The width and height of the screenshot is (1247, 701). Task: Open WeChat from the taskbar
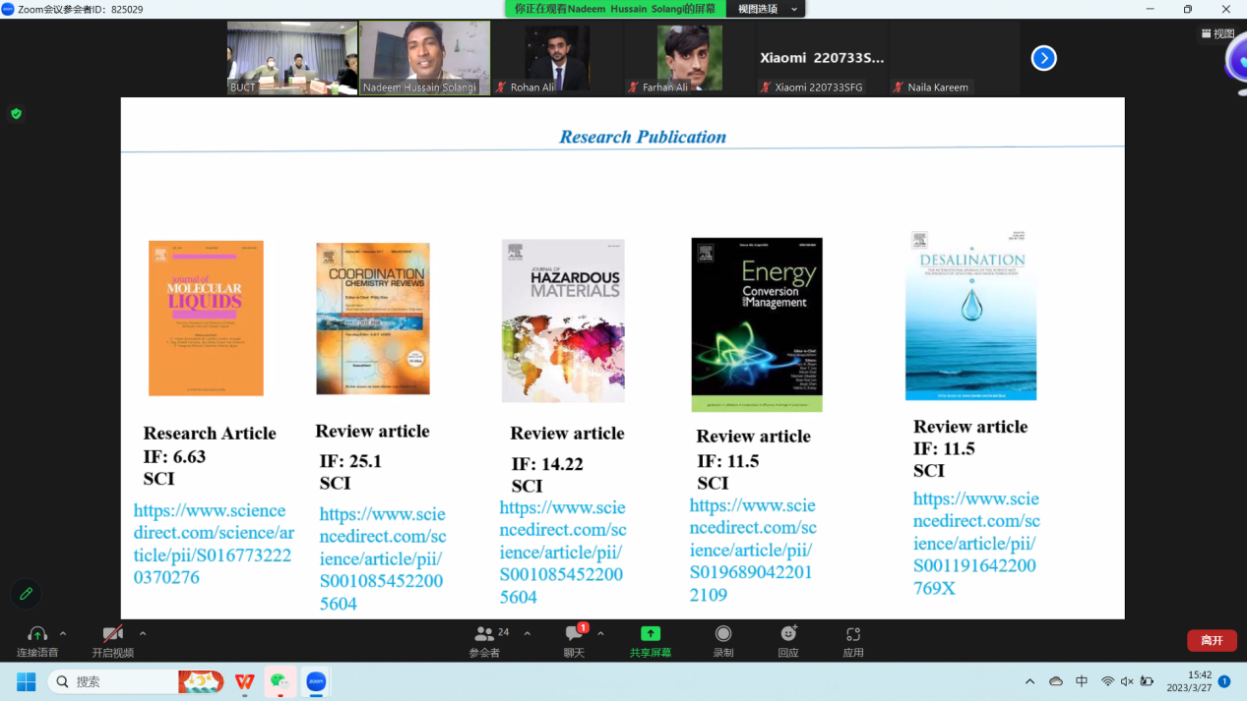pyautogui.click(x=281, y=681)
